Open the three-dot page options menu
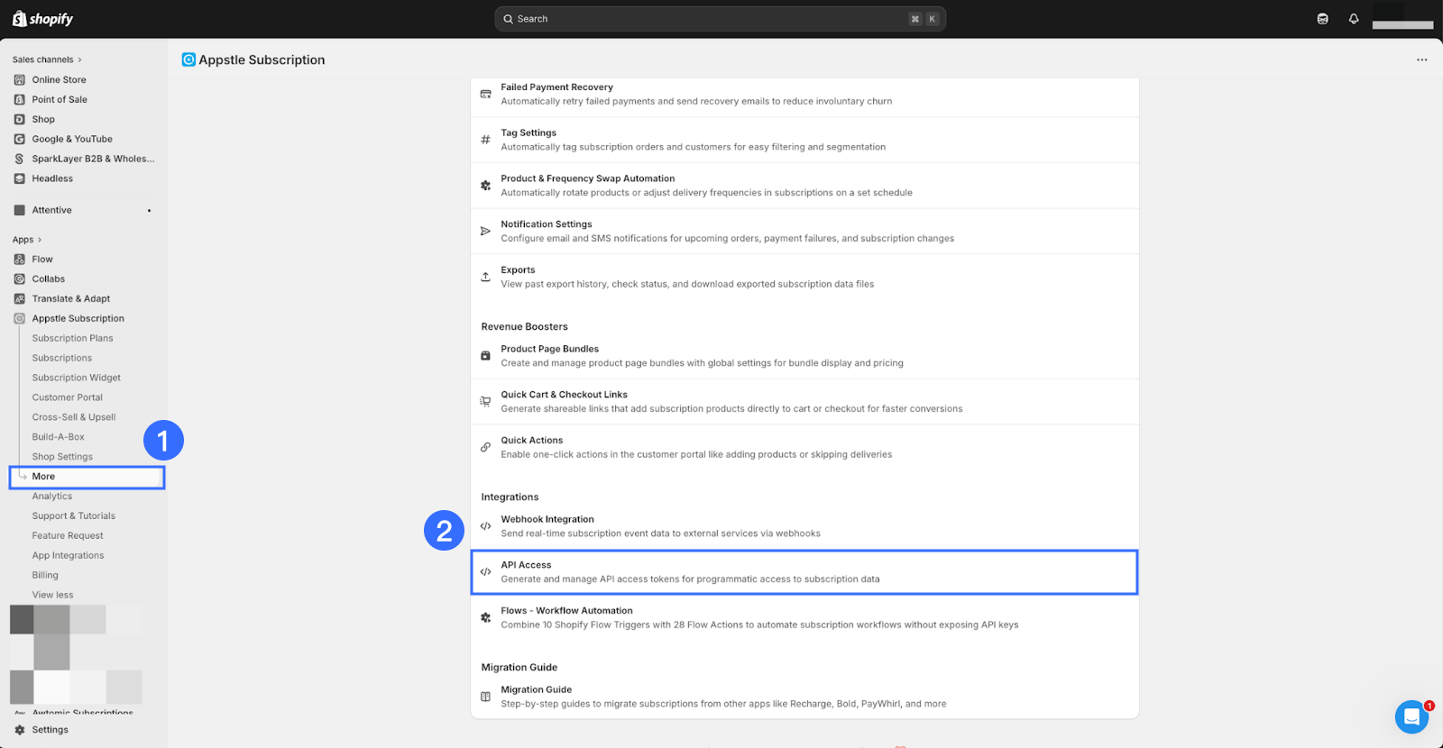1443x748 pixels. [x=1421, y=60]
